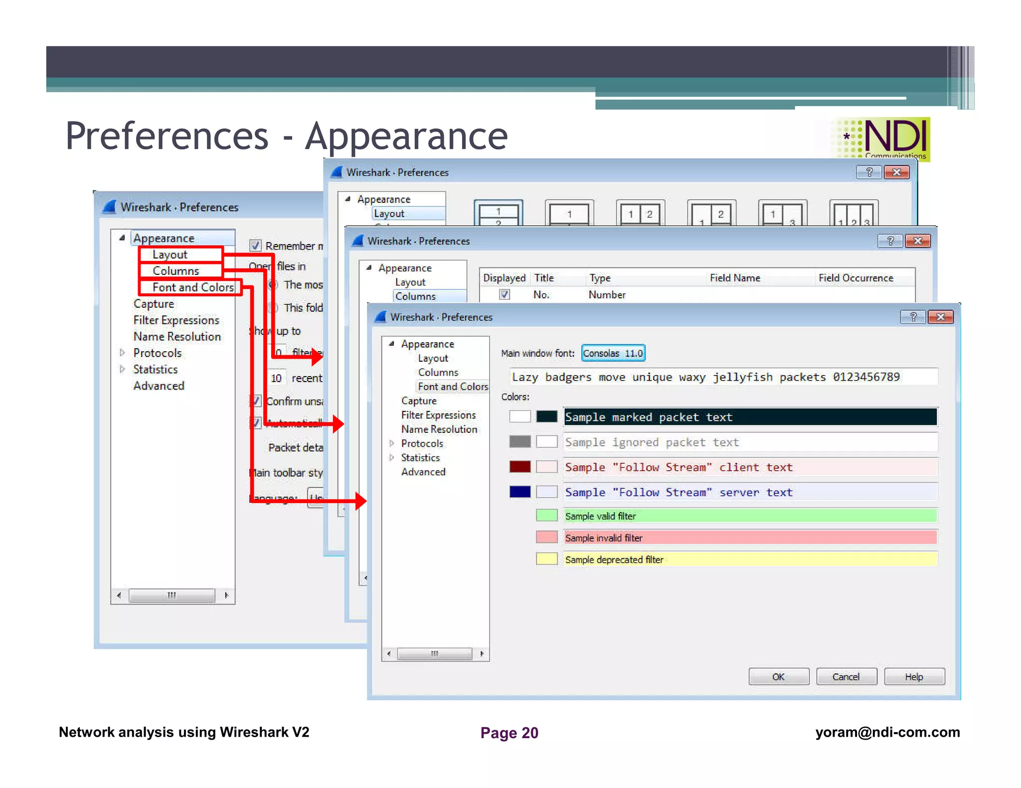Click the Help button
This screenshot has width=1021, height=788.
coord(914,676)
